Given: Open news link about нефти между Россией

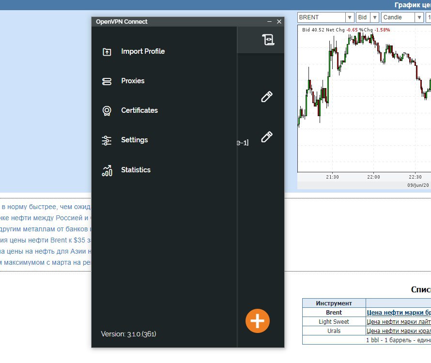Looking at the screenshot, I should tap(46, 218).
